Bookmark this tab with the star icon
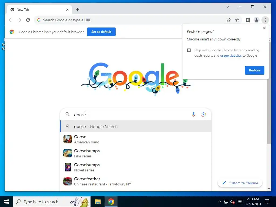276x207 pixels. coord(237,20)
